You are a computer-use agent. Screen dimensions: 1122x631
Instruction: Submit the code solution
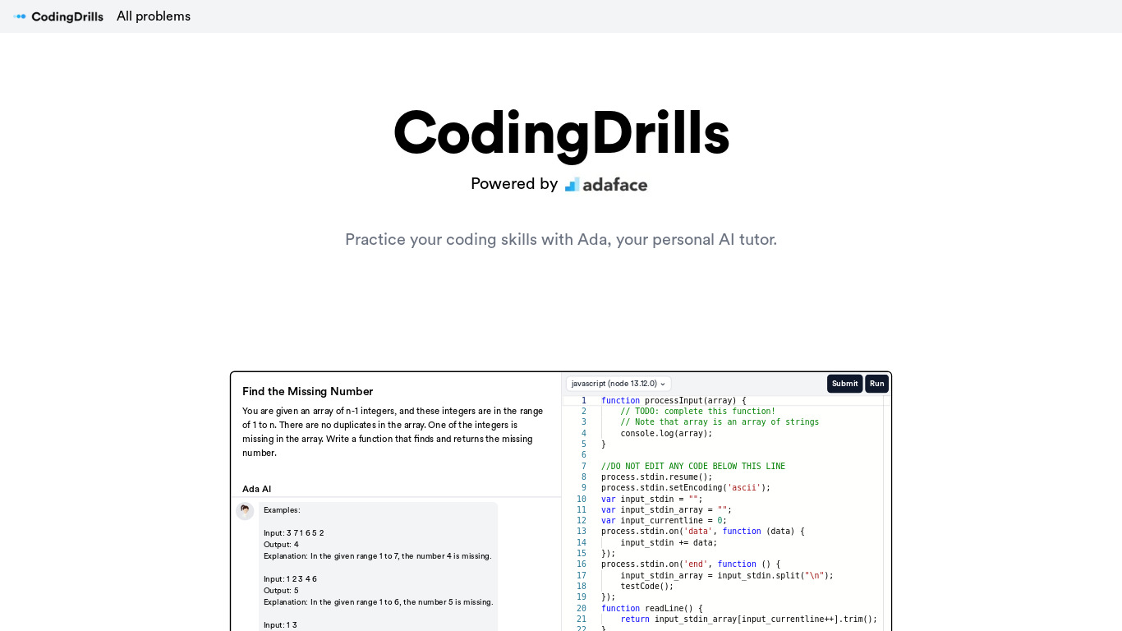click(844, 384)
